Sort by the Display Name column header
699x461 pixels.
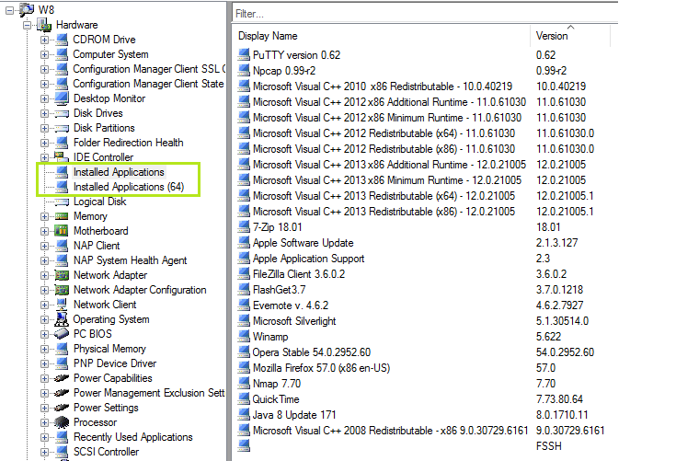[381, 36]
